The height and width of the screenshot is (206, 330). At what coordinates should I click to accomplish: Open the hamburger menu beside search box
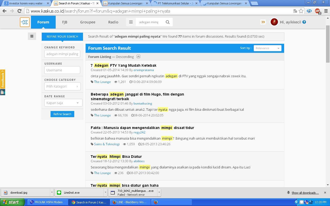[131, 22]
